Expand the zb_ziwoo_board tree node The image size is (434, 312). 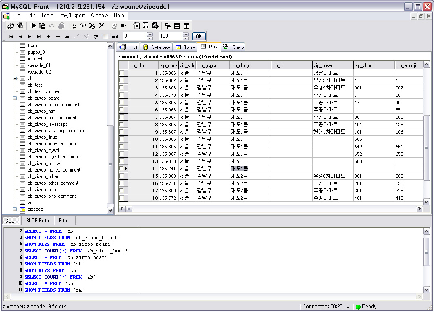[x=15, y=98]
